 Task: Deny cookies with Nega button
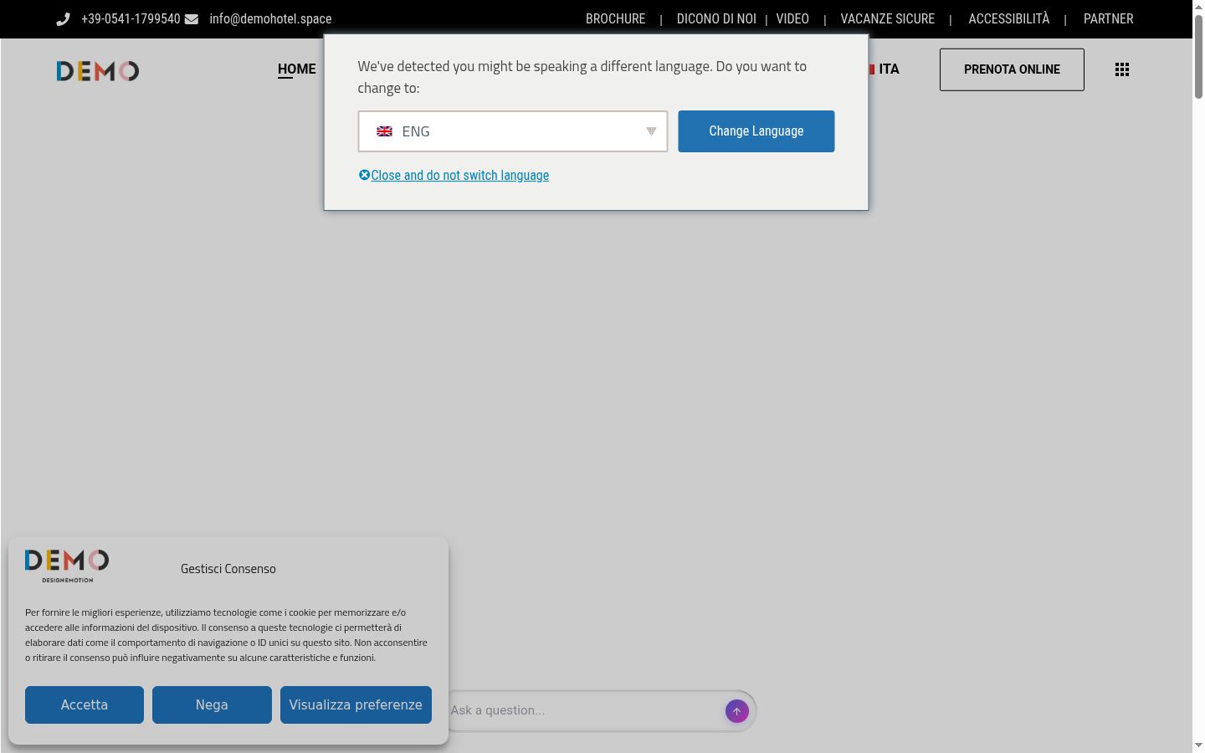[212, 704]
